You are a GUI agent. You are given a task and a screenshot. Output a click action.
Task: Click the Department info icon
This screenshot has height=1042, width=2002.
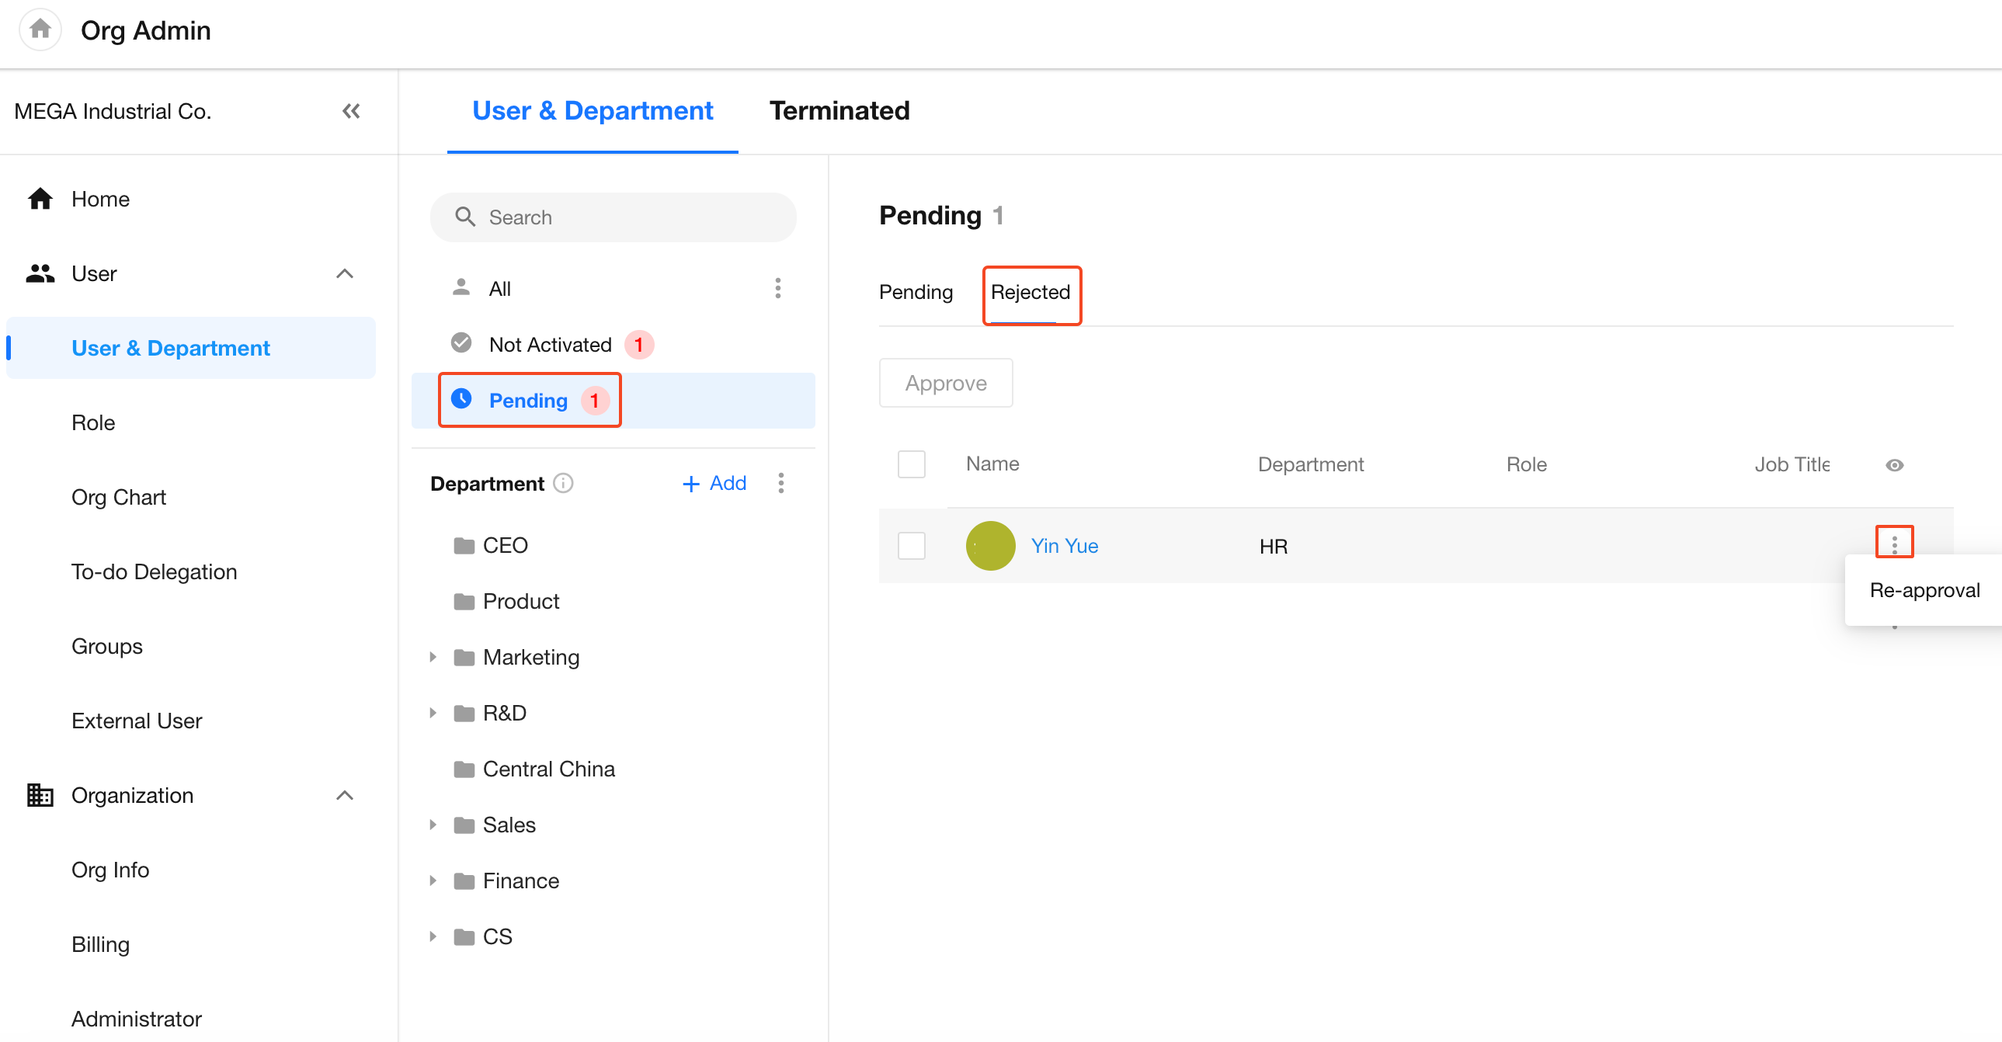[x=564, y=483]
